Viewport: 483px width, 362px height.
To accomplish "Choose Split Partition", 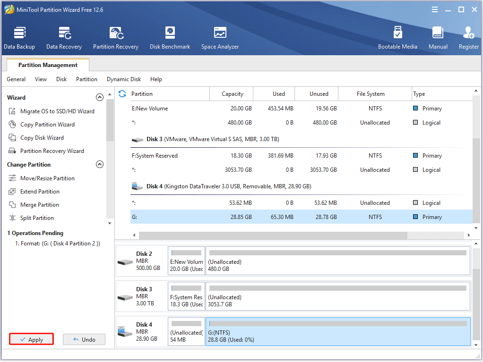I will pyautogui.click(x=31, y=218).
